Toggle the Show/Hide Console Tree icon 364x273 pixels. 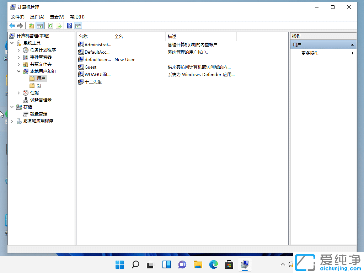click(39, 25)
